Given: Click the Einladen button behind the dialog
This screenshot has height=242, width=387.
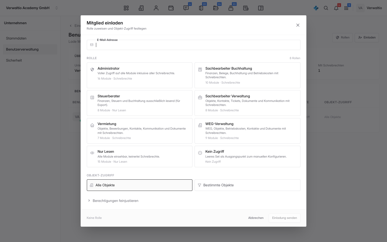Looking at the screenshot, I should pos(367,38).
